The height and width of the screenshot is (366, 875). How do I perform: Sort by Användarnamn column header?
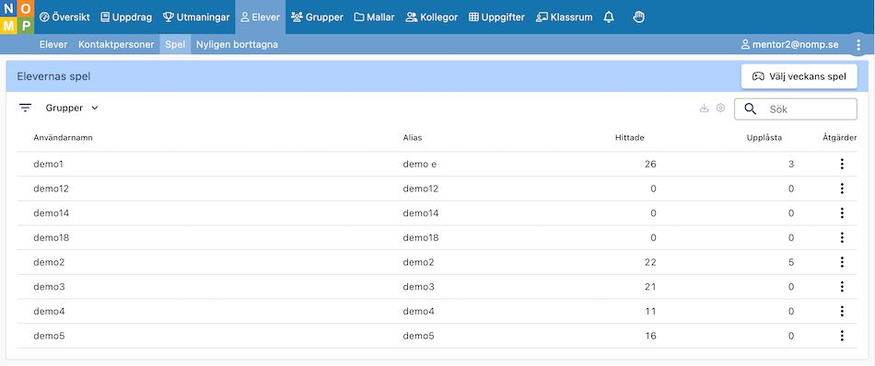(x=63, y=138)
